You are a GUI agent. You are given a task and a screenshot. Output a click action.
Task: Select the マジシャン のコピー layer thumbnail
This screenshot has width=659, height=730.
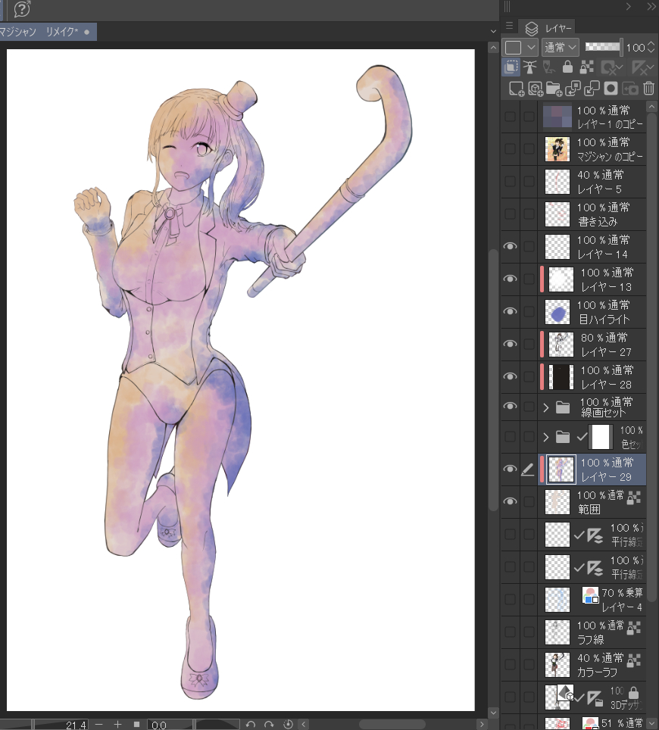coord(557,149)
